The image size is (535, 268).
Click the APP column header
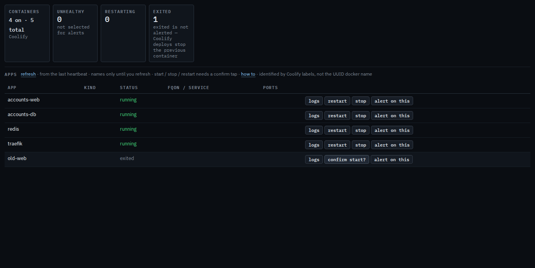(12, 88)
